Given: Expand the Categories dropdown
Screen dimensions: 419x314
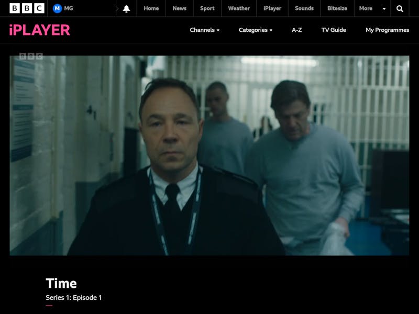Looking at the screenshot, I should pyautogui.click(x=256, y=30).
